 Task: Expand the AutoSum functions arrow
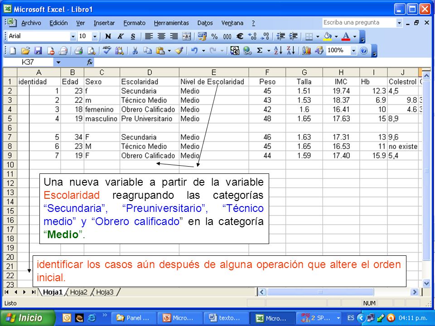point(269,51)
